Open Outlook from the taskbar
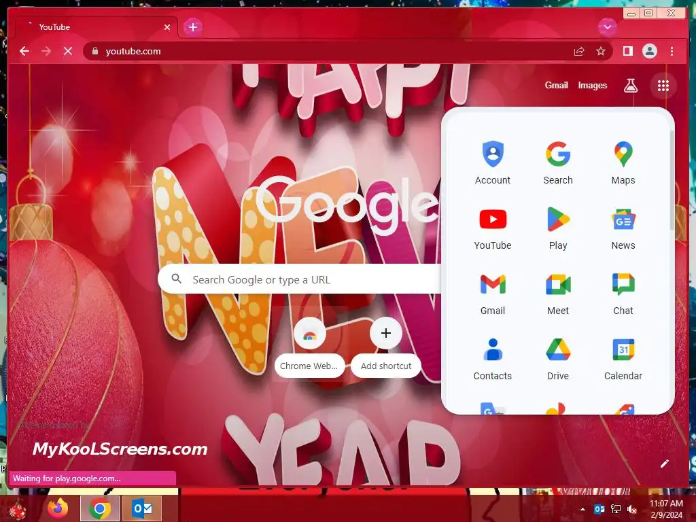Image resolution: width=696 pixels, height=522 pixels. pyautogui.click(x=142, y=508)
